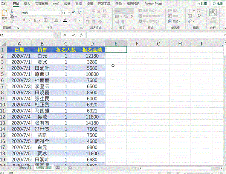Add a new sheet with plus icon
Viewport: 226px width, 174px height.
(70, 168)
